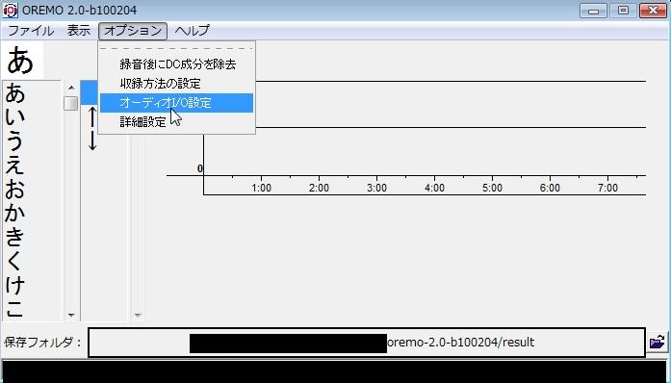This screenshot has width=671, height=383.
Task: Choose 収録方法の設定 menu entry
Action: (x=177, y=84)
